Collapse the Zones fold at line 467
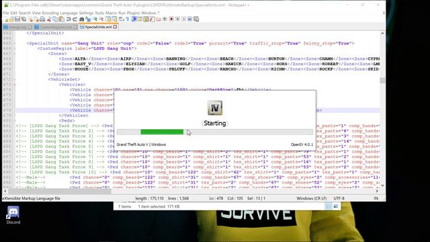 point(15,54)
